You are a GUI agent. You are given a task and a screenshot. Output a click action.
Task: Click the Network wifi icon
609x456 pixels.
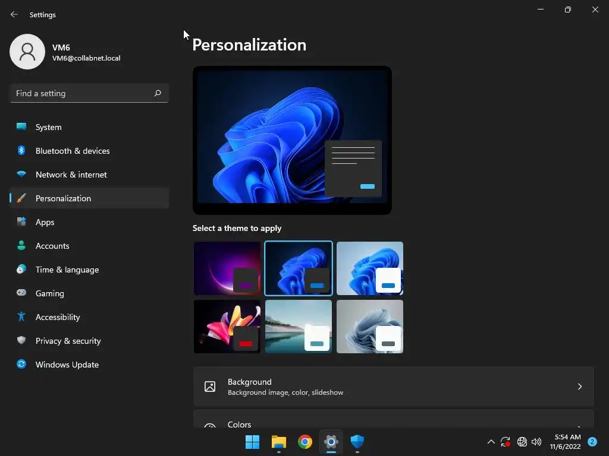21,174
